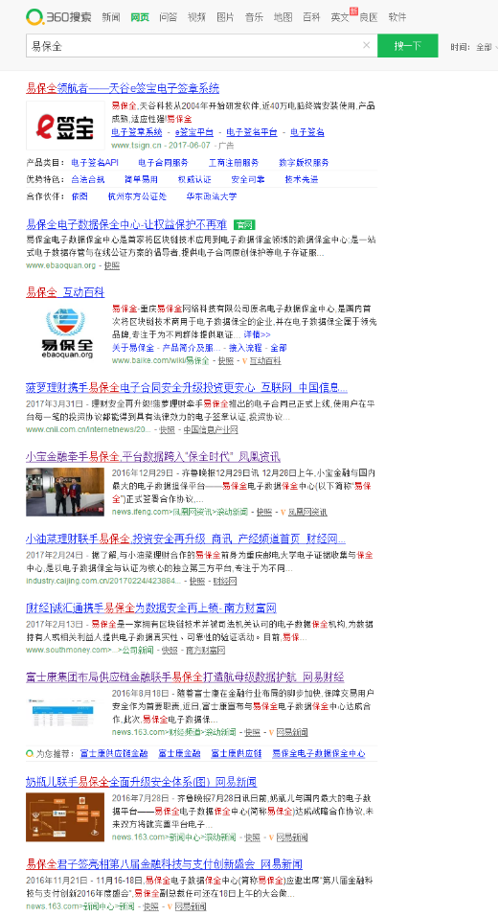
Task: Open the 时间 全部 filter dropdown
Action: coord(474,47)
